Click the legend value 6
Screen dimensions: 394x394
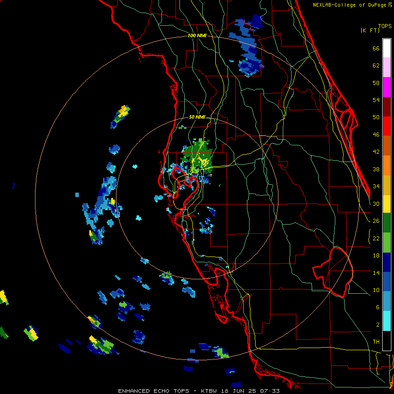[x=378, y=307]
